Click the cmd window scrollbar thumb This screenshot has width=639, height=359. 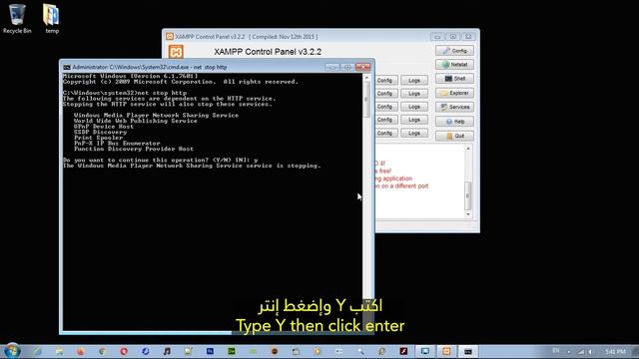366,99
